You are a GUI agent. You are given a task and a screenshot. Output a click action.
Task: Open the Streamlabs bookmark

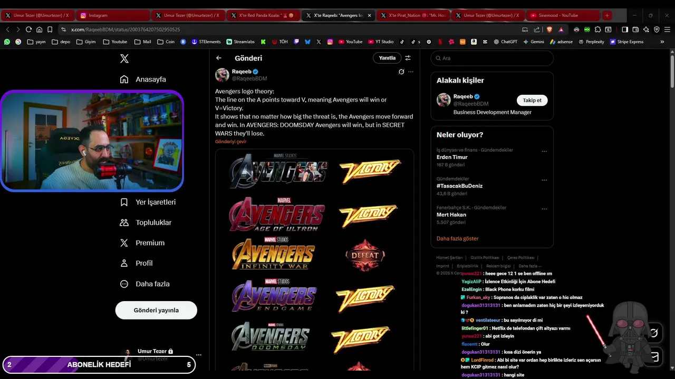[x=240, y=42]
